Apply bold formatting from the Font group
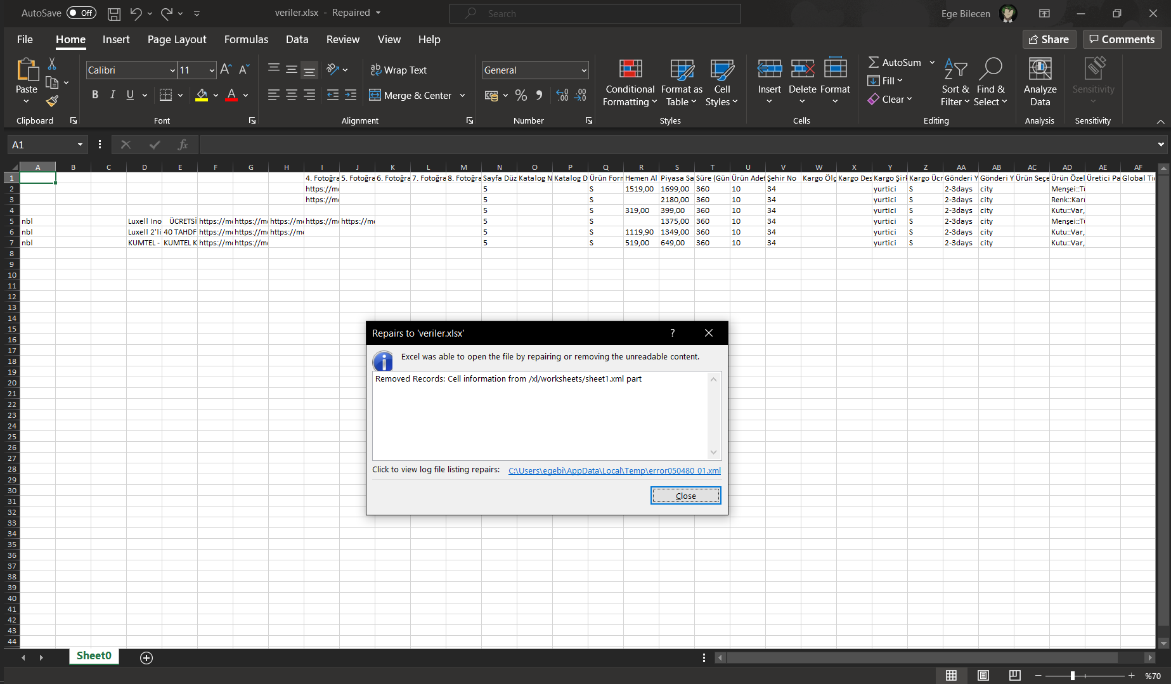This screenshot has width=1171, height=684. pos(95,94)
